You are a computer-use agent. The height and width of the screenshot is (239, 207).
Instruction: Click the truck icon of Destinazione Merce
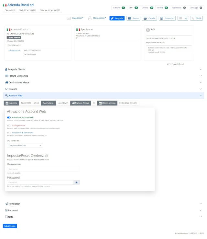tap(6, 82)
